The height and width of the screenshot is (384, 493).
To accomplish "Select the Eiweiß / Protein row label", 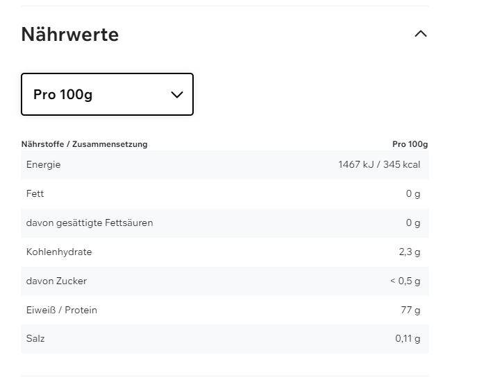I will (62, 311).
